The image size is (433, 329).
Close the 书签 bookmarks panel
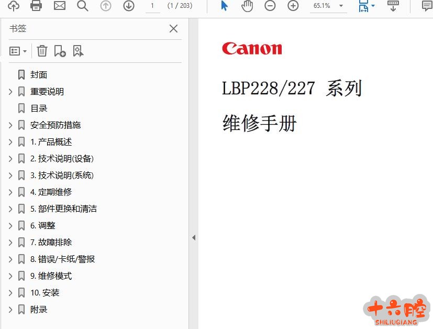[x=173, y=29]
